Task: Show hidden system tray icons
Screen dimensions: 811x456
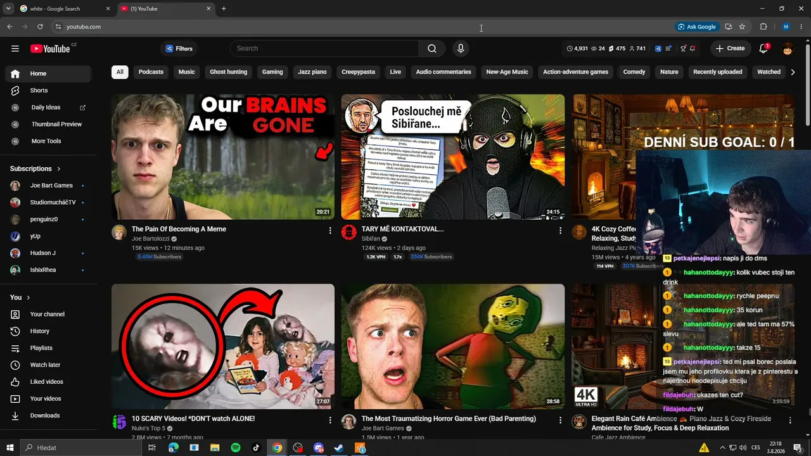Action: coord(723,448)
